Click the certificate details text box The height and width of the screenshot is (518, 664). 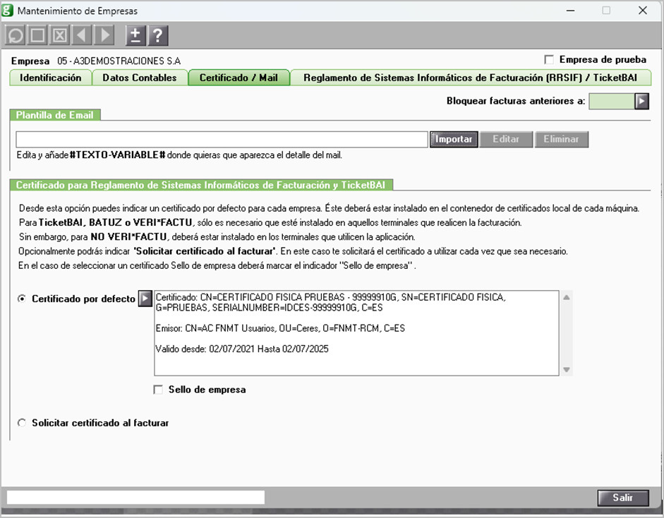(356, 333)
